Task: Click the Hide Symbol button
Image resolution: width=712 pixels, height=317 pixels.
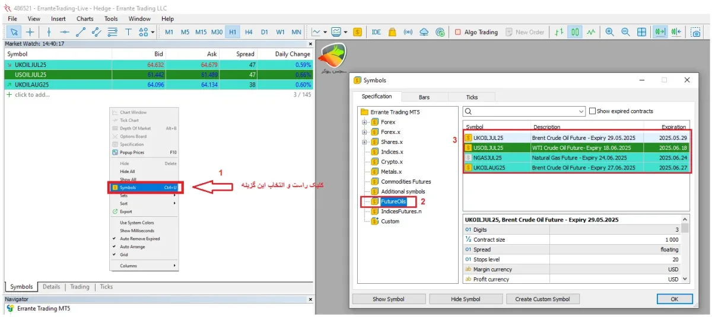Action: [466, 299]
